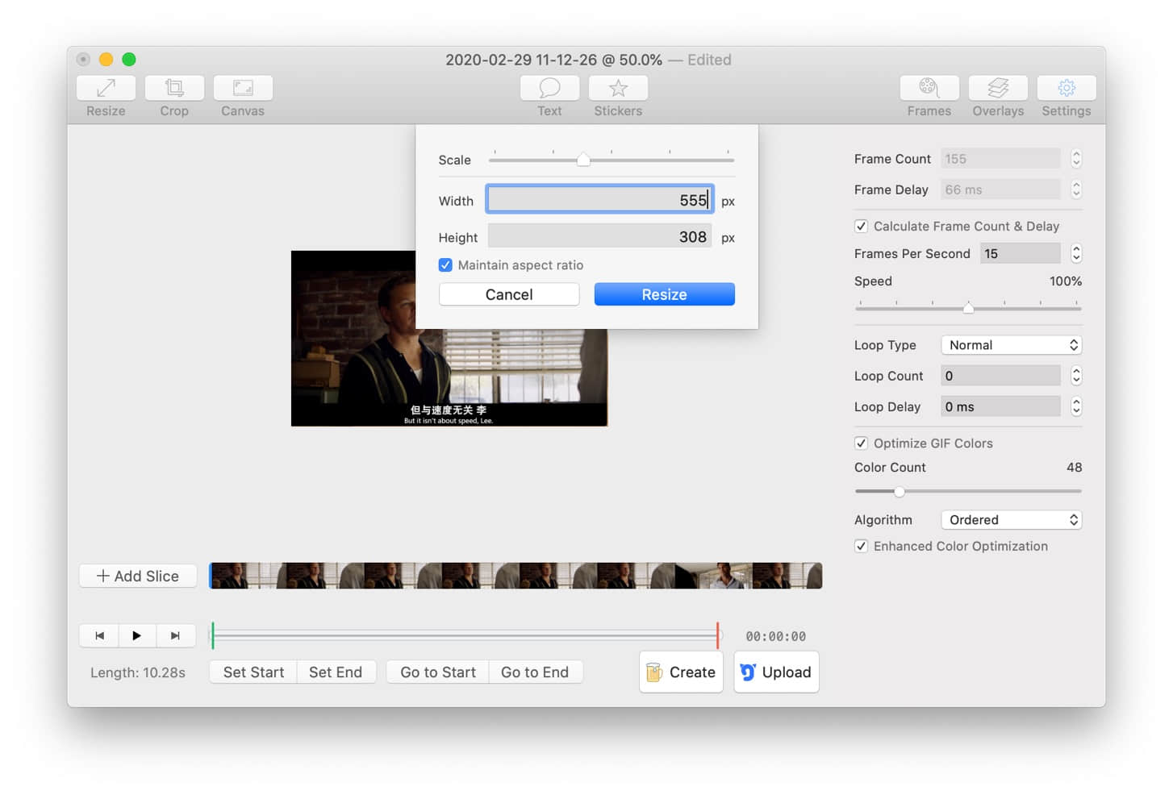Open the Crop tool
Screen dimensions: 1173x795
coord(174,88)
